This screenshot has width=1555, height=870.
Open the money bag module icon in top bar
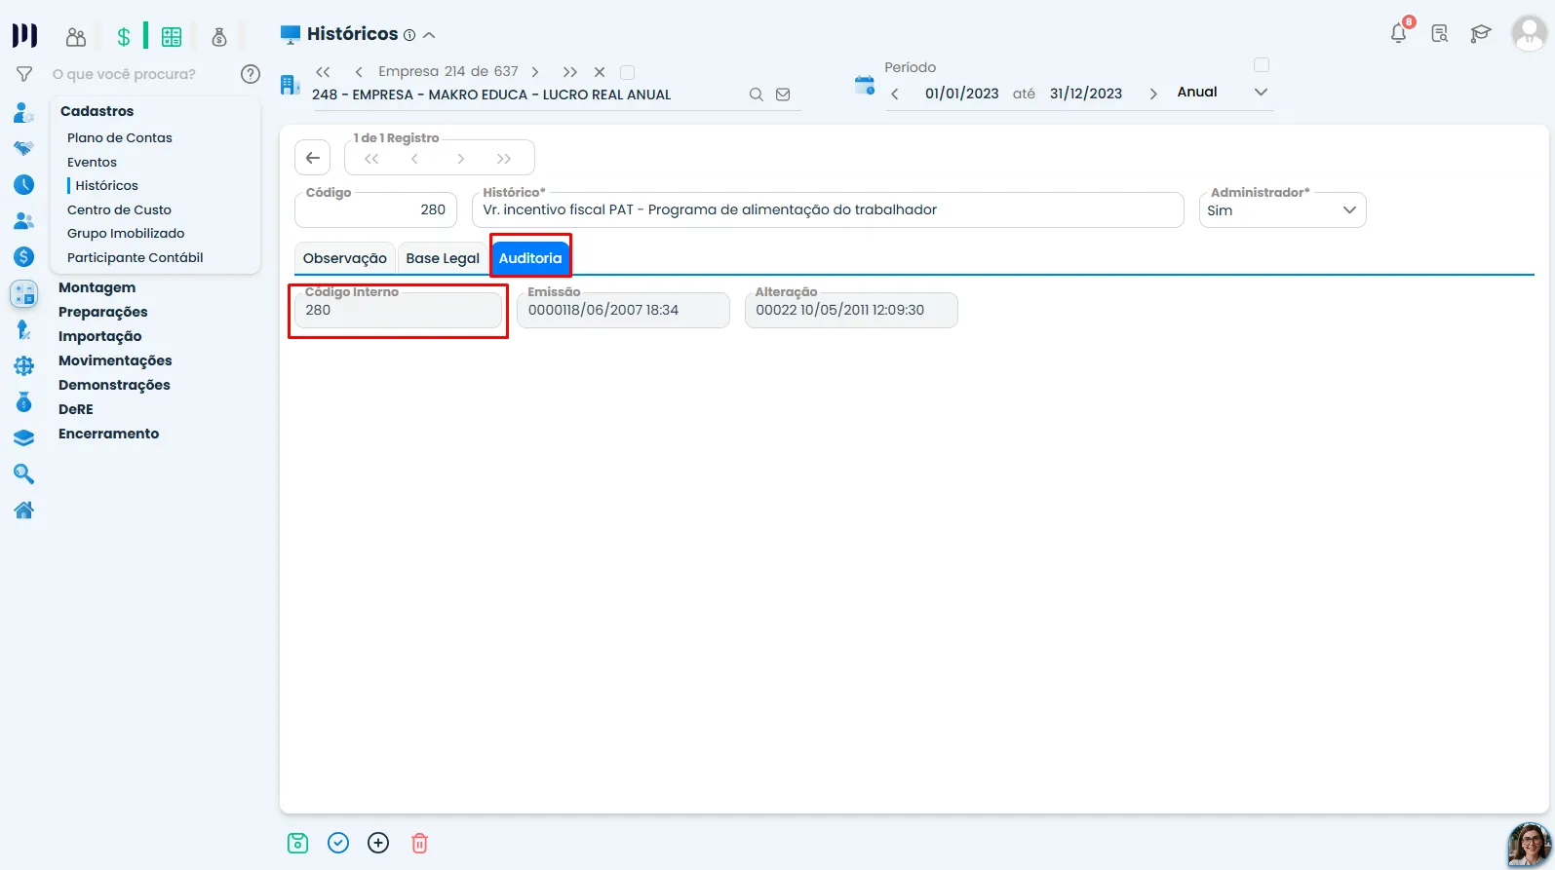click(219, 37)
